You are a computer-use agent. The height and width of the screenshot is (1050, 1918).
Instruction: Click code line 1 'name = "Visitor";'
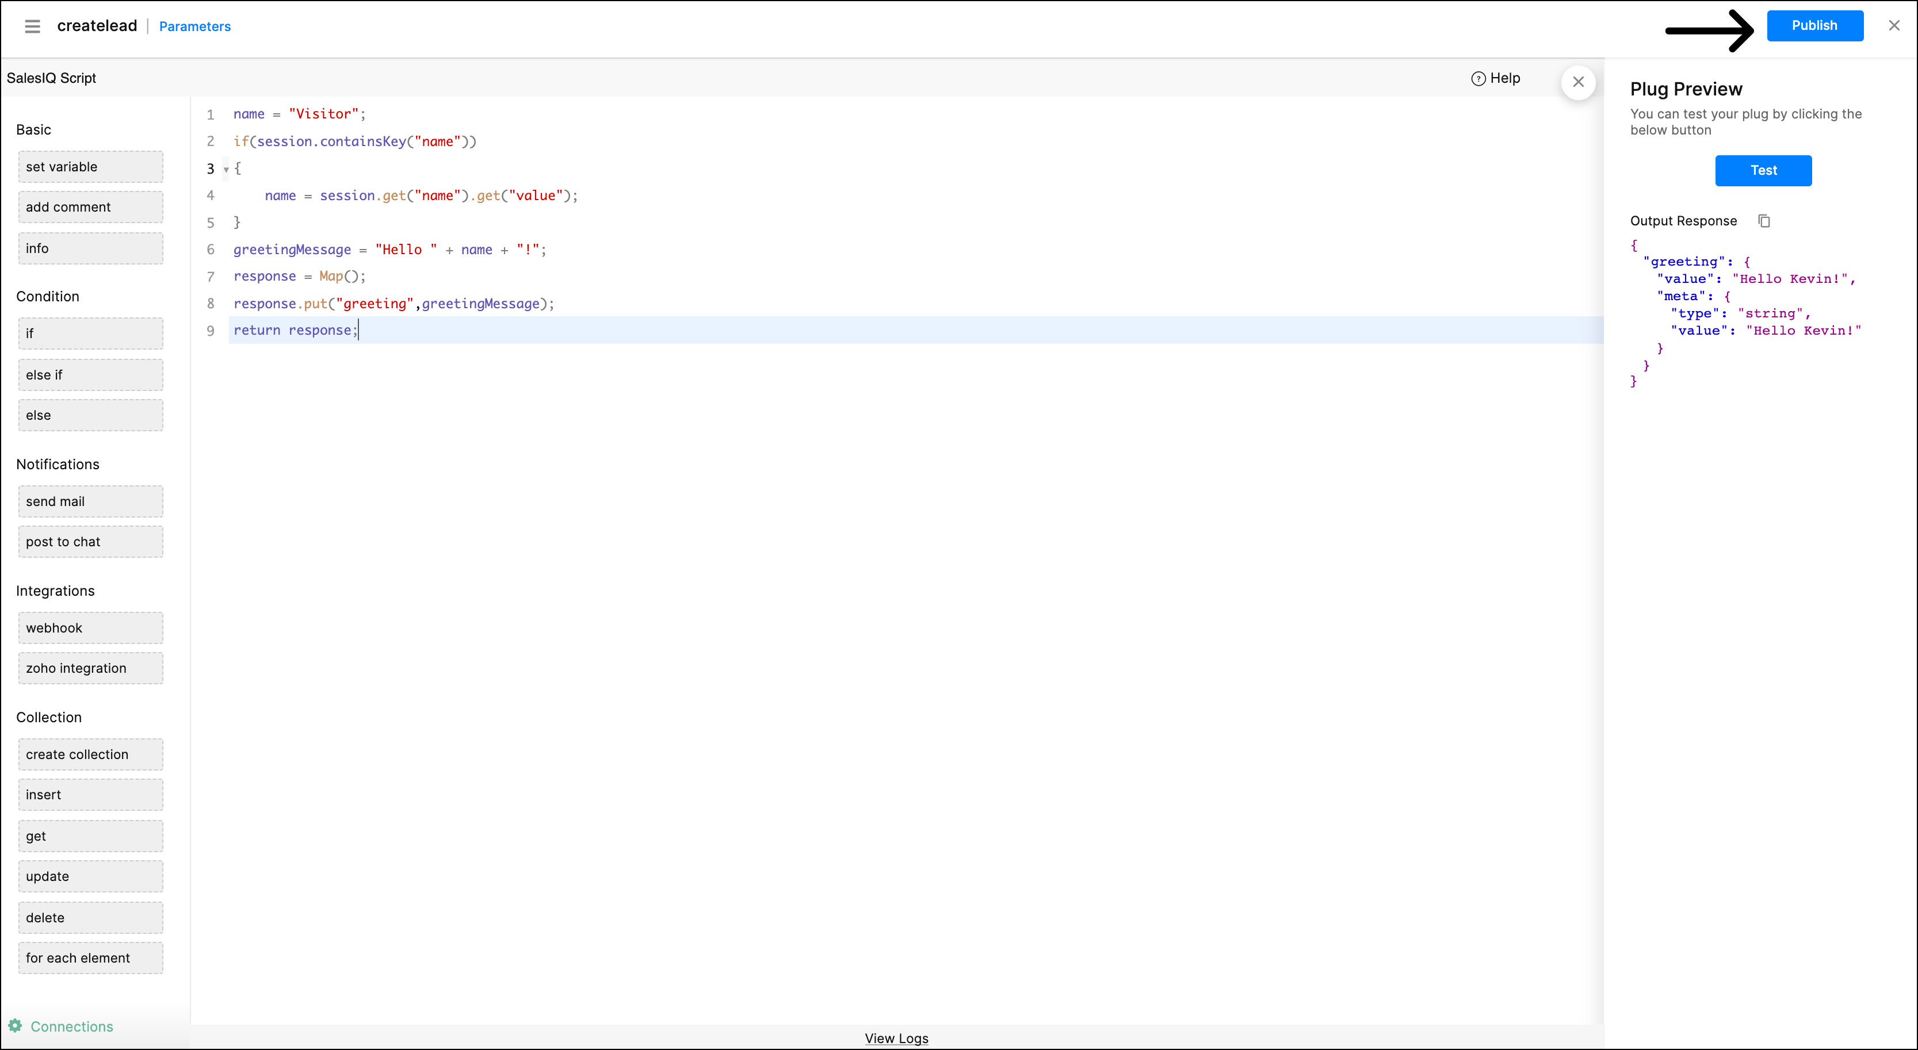click(299, 114)
